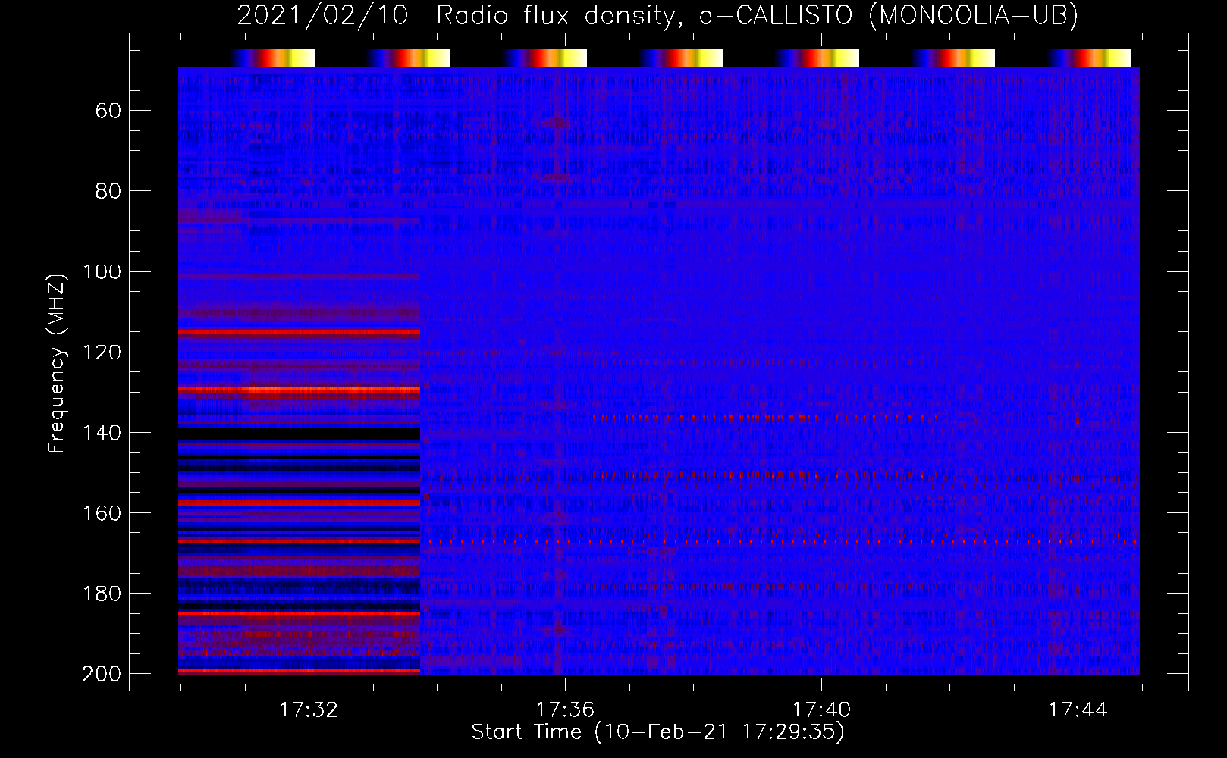The image size is (1227, 758).
Task: Click the last color bar above the spectrogram
Action: click(x=1090, y=58)
